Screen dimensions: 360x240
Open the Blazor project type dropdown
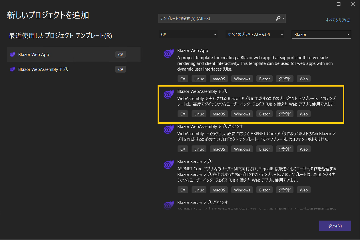pyautogui.click(x=321, y=35)
